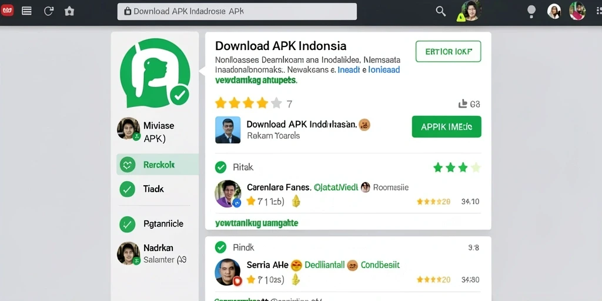
Task: Click star icon beside '7 1ɛb)'
Action: [250, 201]
